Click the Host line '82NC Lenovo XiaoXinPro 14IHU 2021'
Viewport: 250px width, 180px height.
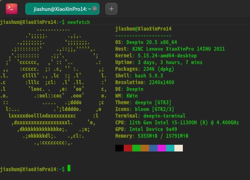coord(170,49)
